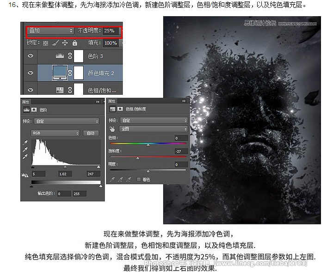The width and height of the screenshot is (333, 272).
Task: Click the 色阶 3 levels adjustment icon
Action: pyautogui.click(x=60, y=56)
